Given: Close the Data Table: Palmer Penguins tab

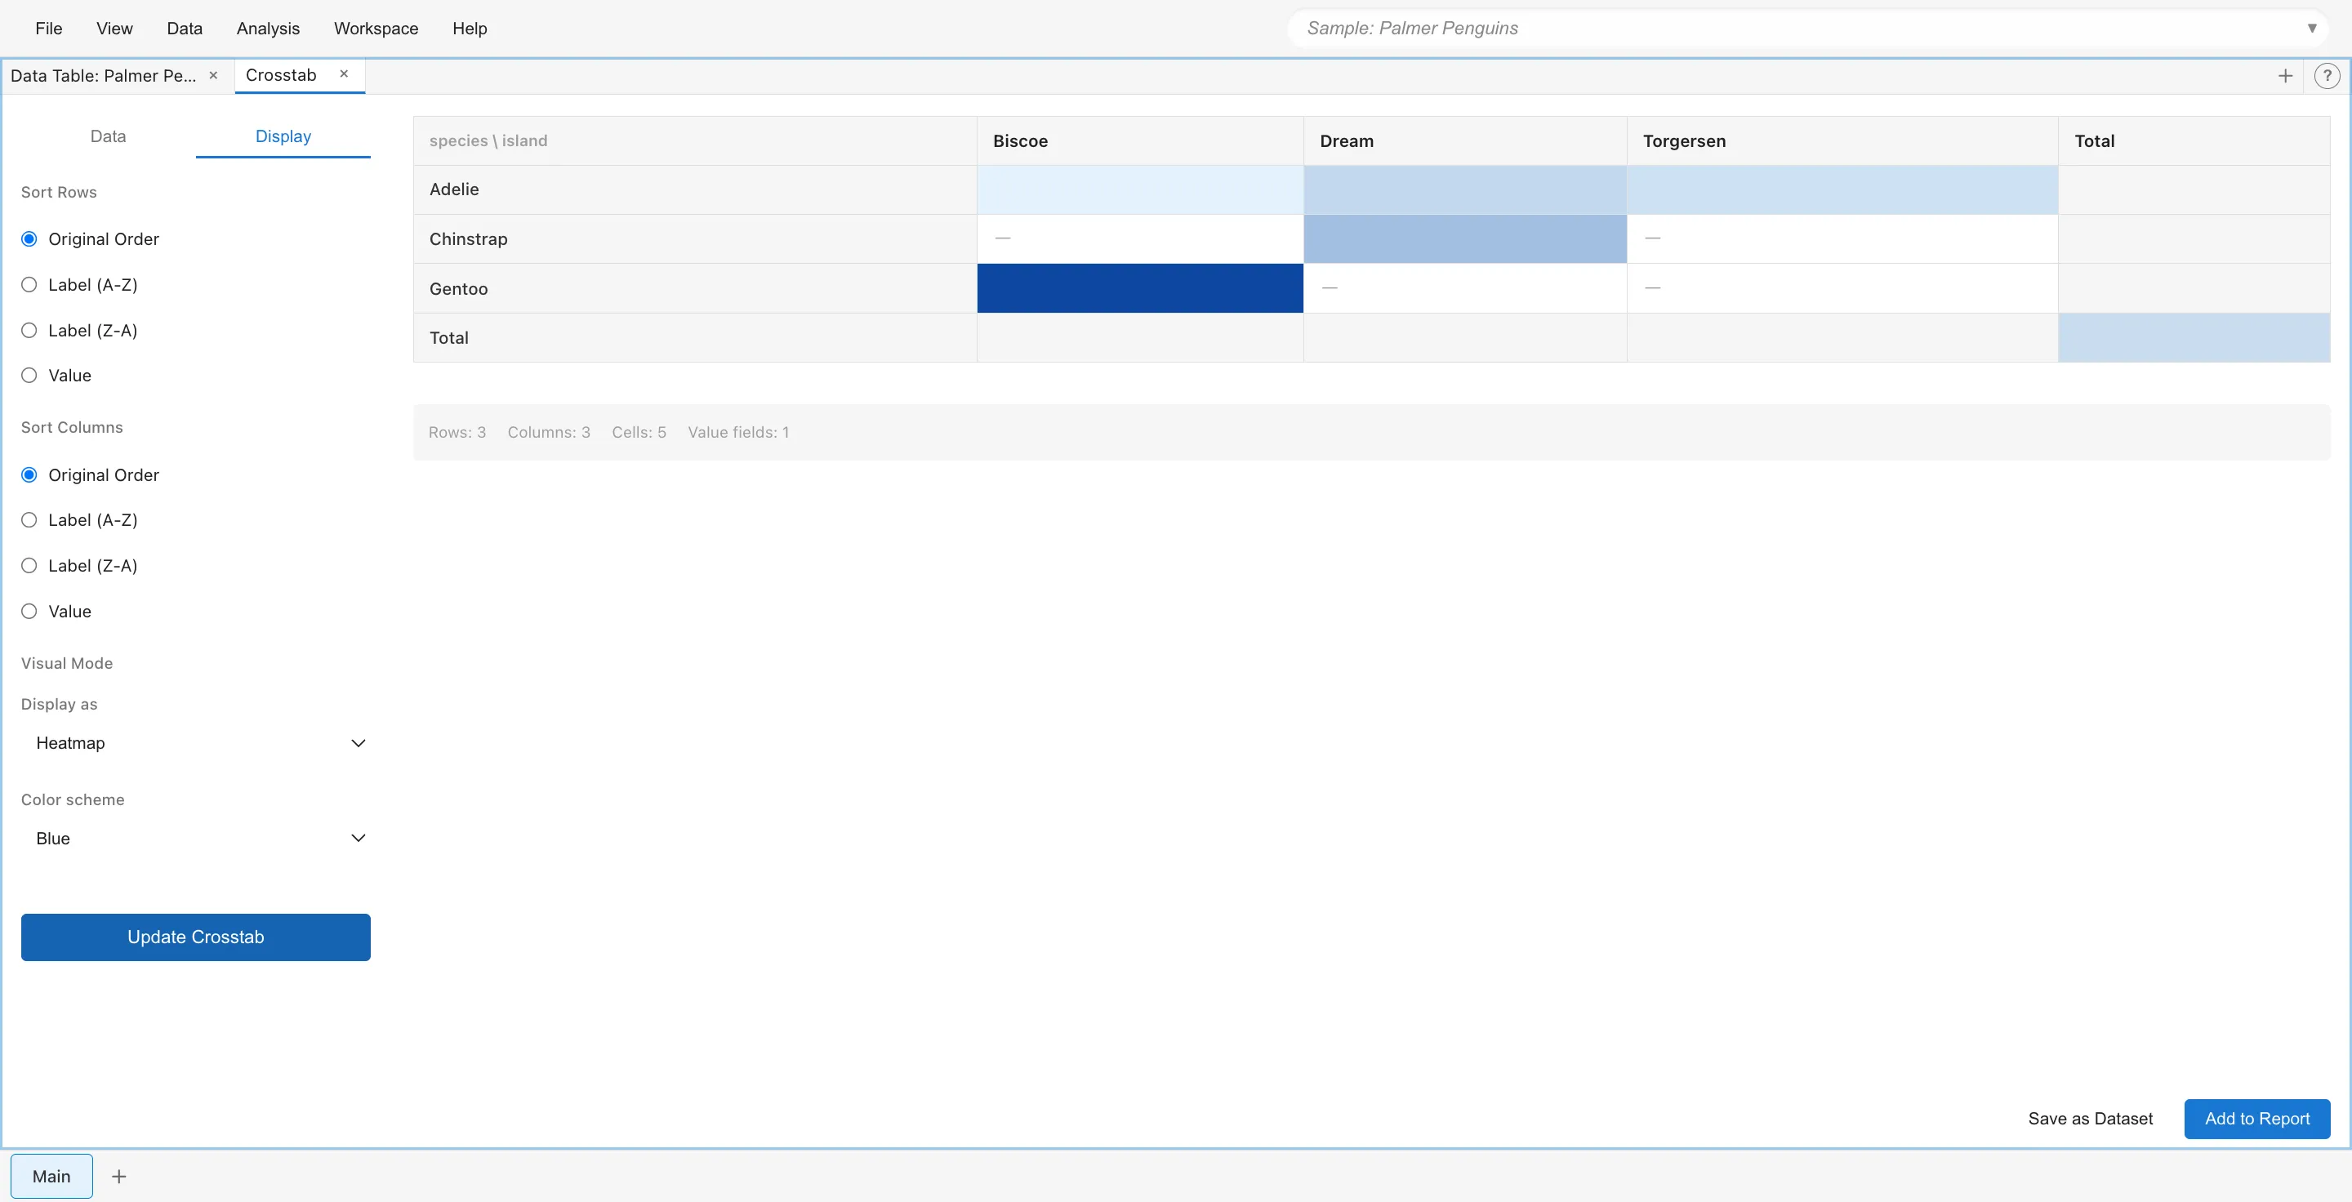Looking at the screenshot, I should pyautogui.click(x=214, y=75).
